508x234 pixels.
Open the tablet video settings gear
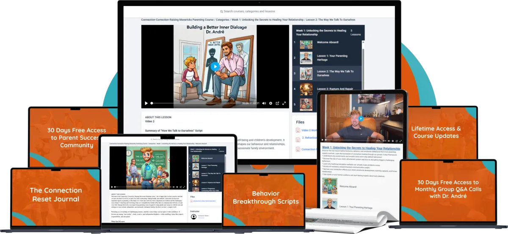pyautogui.click(x=393, y=141)
